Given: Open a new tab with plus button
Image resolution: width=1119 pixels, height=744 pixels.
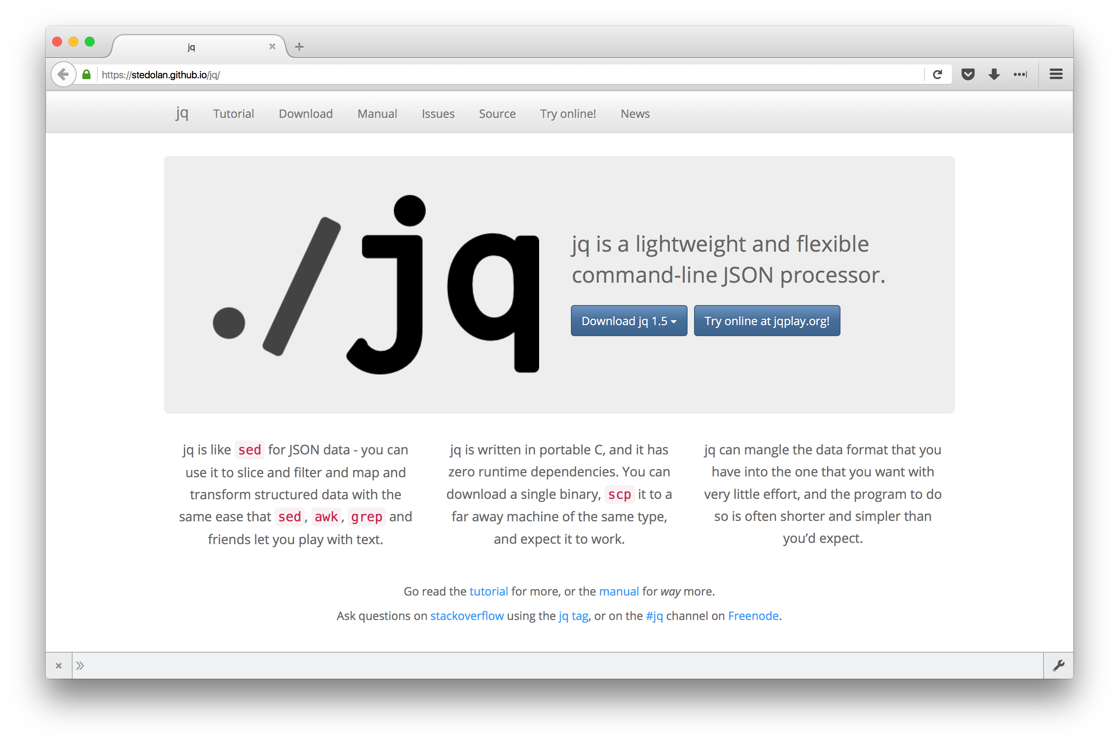Looking at the screenshot, I should (x=299, y=46).
